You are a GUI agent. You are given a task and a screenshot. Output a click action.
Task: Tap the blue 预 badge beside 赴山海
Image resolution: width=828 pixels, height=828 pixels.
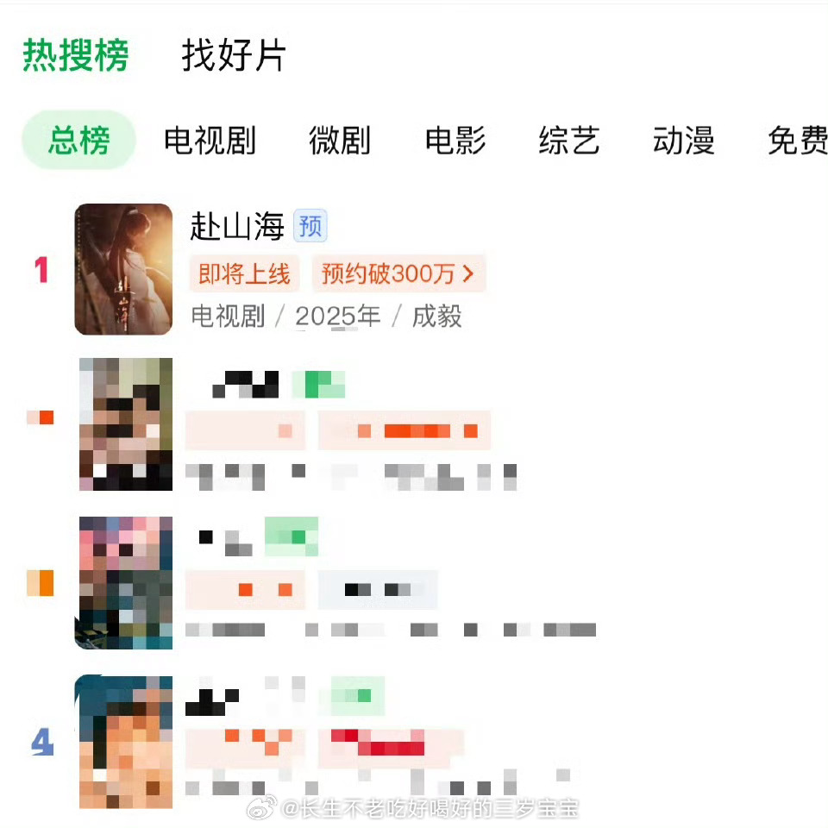(310, 226)
